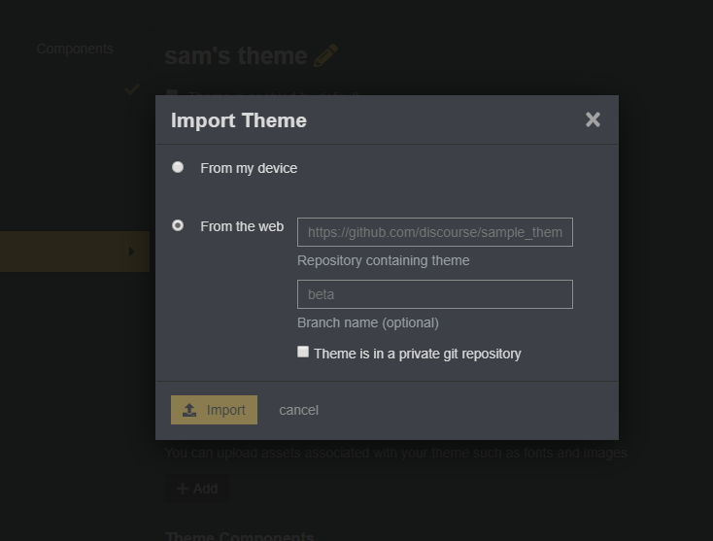Click the pencil icon beside sam's theme
This screenshot has width=713, height=541.
pyautogui.click(x=325, y=56)
